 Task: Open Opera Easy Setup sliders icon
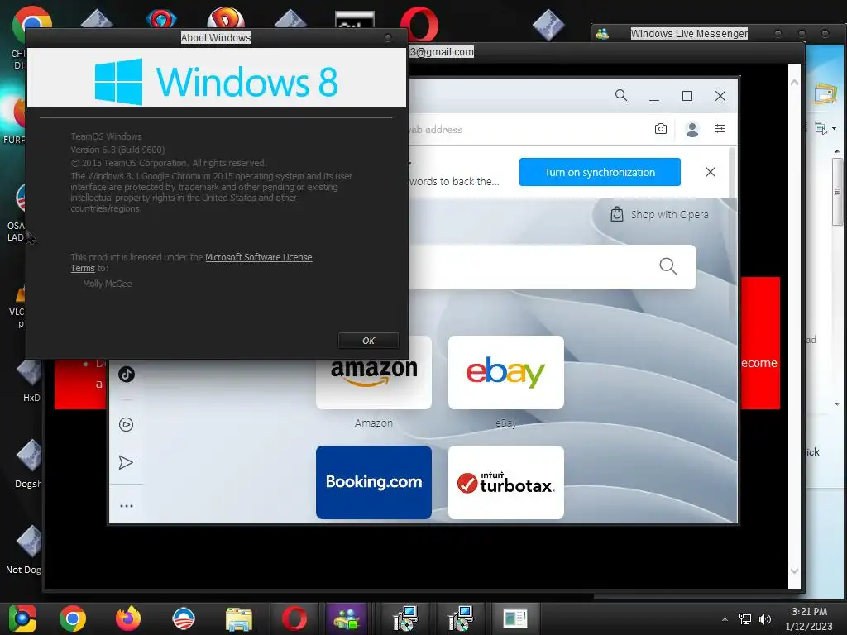(720, 128)
